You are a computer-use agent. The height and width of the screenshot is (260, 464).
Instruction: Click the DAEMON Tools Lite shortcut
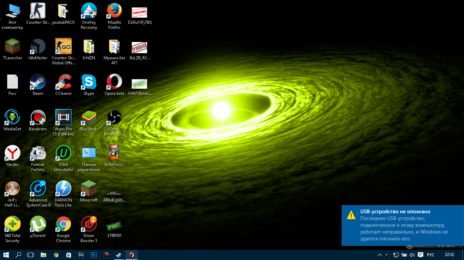(x=64, y=189)
